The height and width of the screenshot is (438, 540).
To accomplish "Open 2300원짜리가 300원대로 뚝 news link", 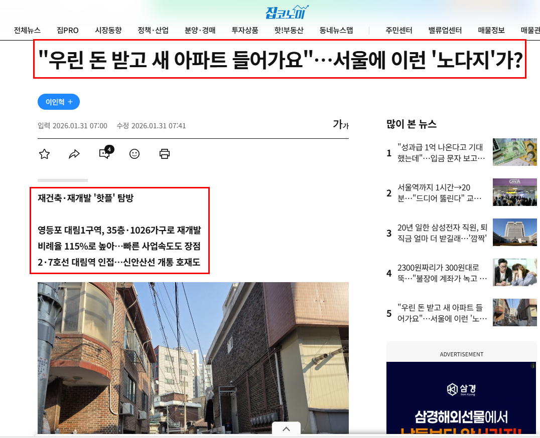I will [x=442, y=273].
